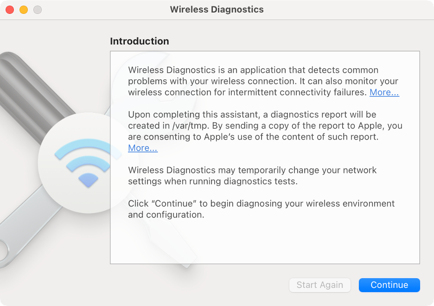Click the window title bar

(301, 9)
